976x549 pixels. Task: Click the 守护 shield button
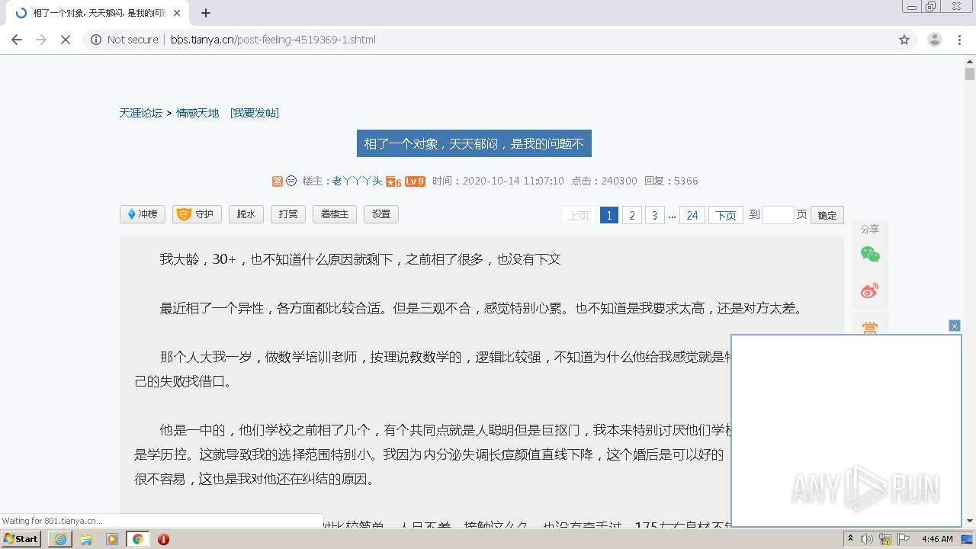(x=197, y=214)
